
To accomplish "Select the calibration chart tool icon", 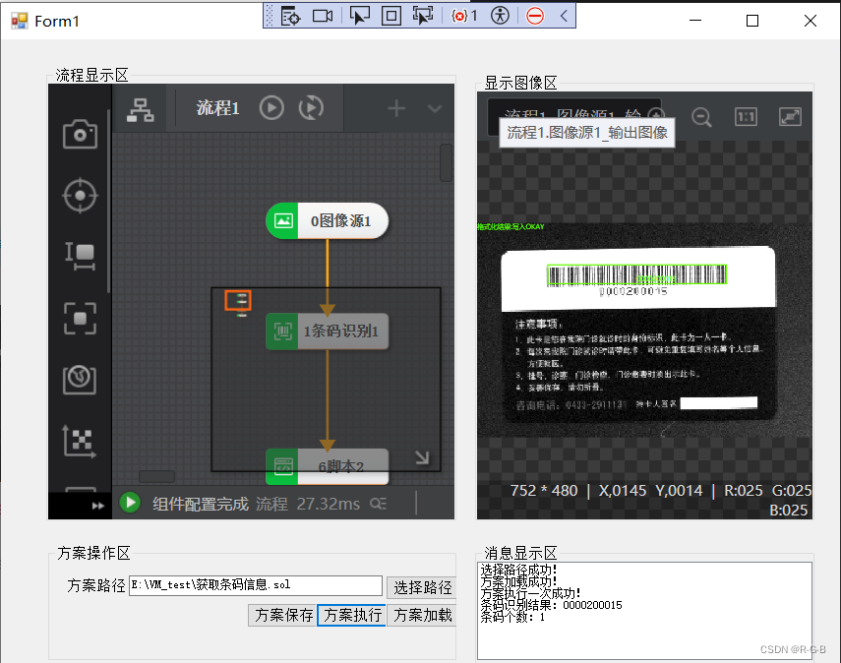I will [80, 380].
